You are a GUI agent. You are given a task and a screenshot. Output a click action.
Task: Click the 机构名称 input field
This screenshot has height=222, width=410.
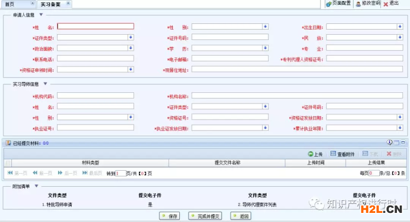click(x=297, y=96)
